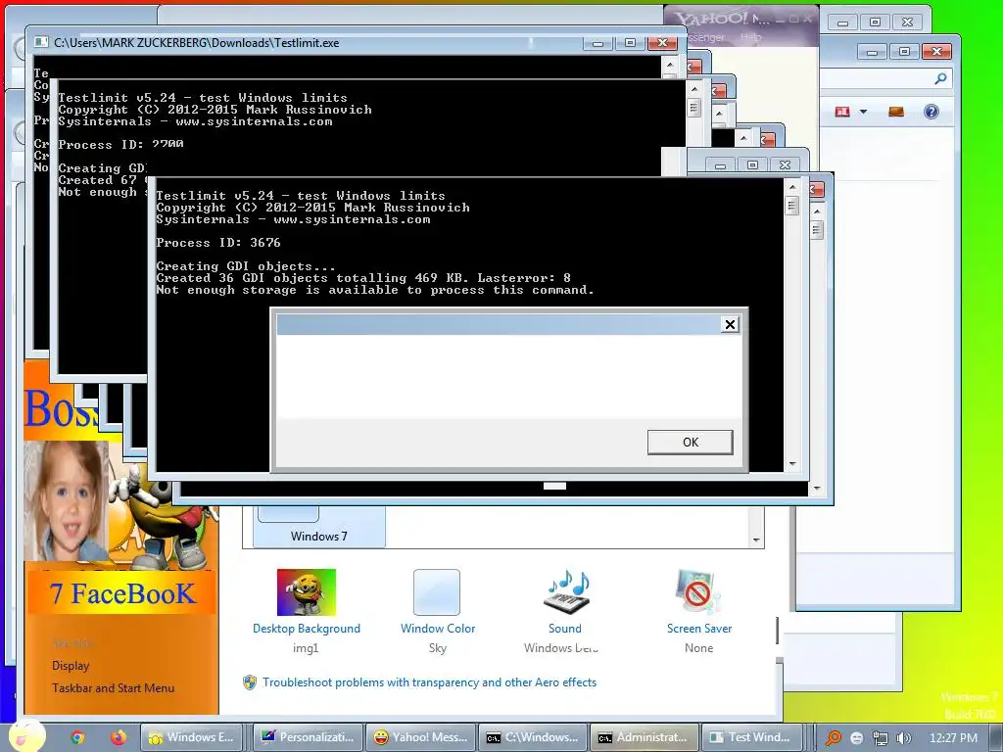Switch to Yahoo! Messenger taskbar button
This screenshot has width=1003, height=752.
tap(421, 737)
